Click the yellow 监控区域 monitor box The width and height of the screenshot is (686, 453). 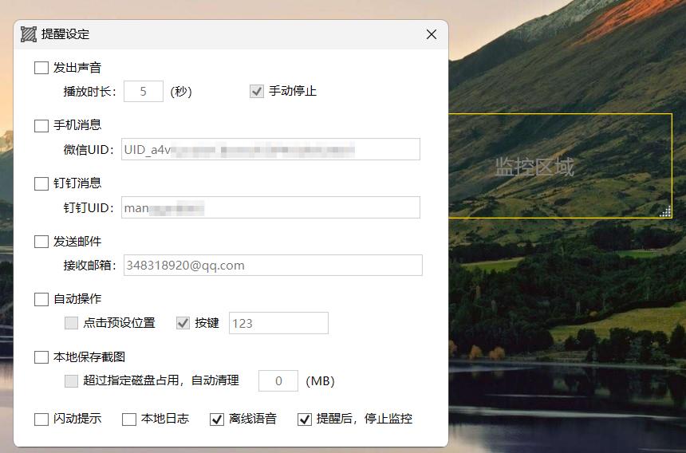pos(561,166)
